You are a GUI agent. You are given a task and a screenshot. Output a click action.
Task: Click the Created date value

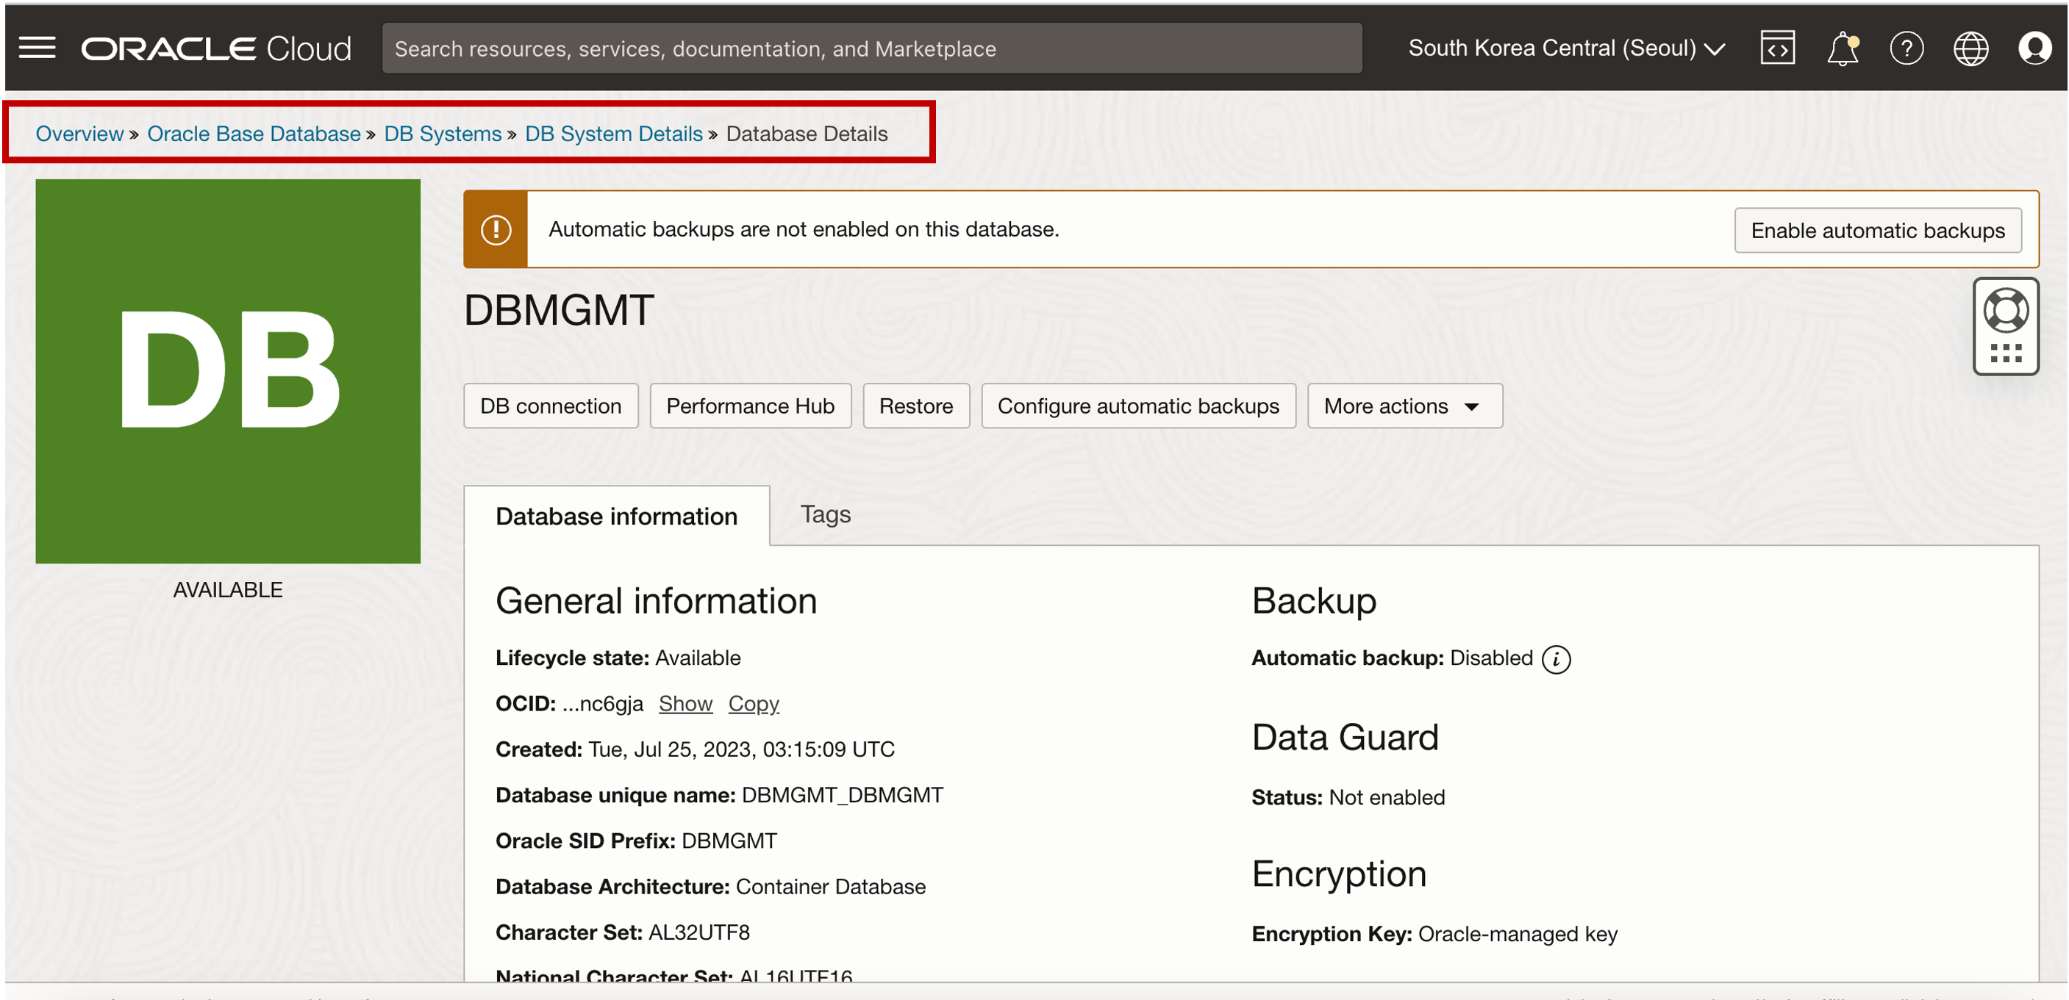[741, 749]
